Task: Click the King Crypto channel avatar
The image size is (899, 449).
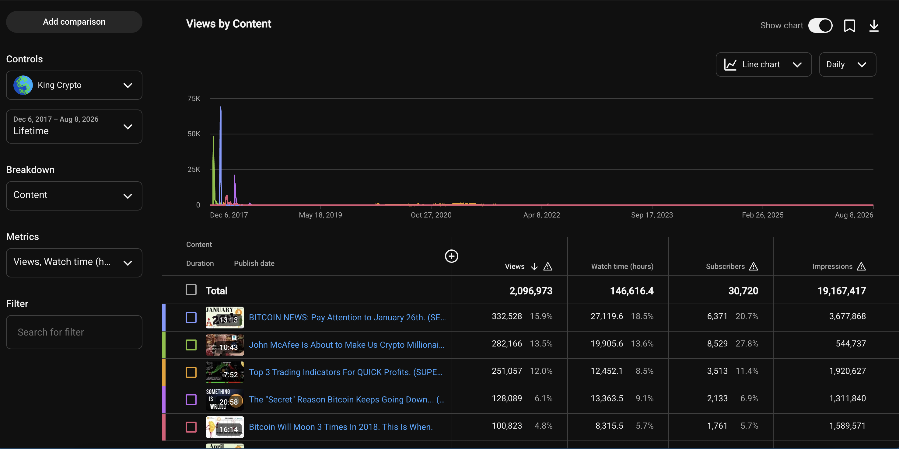Action: click(23, 85)
